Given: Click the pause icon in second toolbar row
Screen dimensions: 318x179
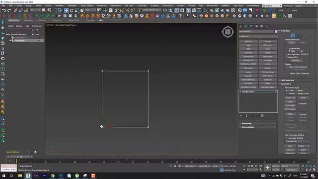Looking at the screenshot, I should click(x=65, y=16).
